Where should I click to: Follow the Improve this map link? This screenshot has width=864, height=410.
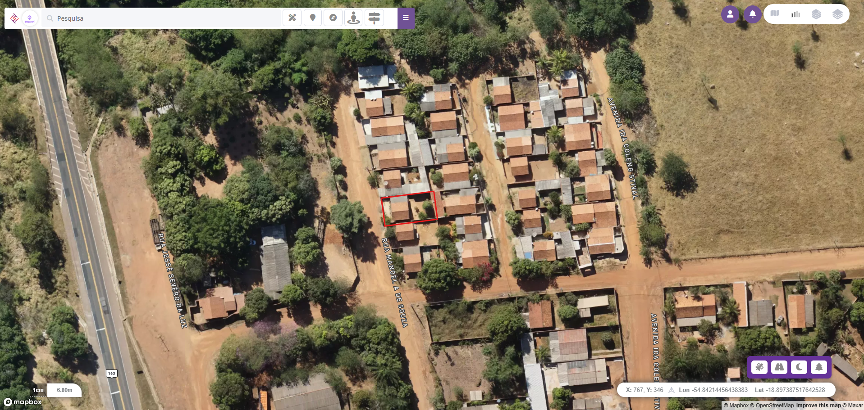818,405
